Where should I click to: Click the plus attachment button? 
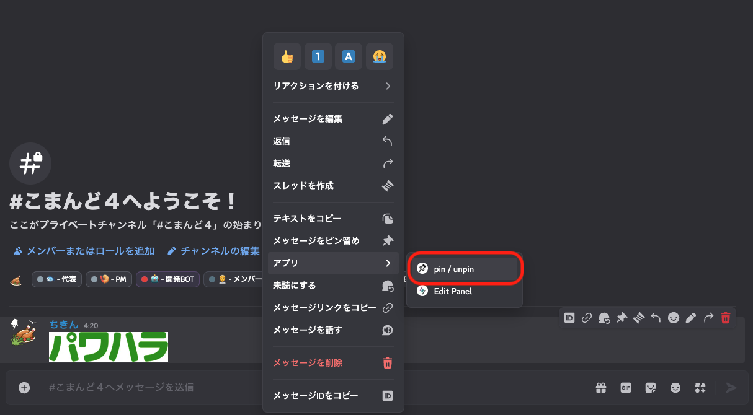(x=24, y=388)
